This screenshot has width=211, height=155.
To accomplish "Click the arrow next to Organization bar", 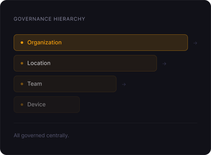I will pos(195,43).
